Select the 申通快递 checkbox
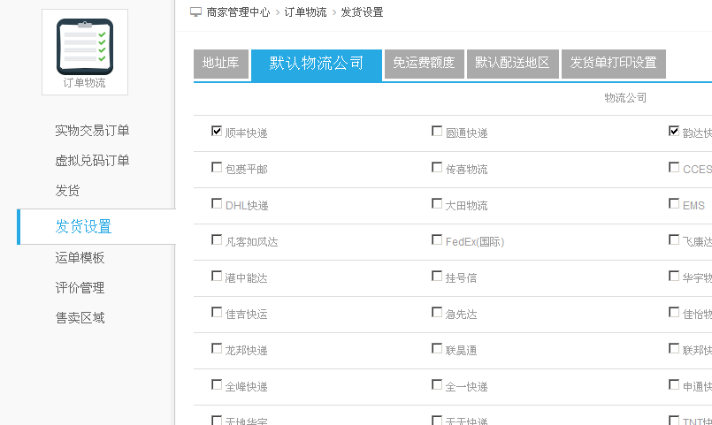This screenshot has width=712, height=425. click(674, 385)
